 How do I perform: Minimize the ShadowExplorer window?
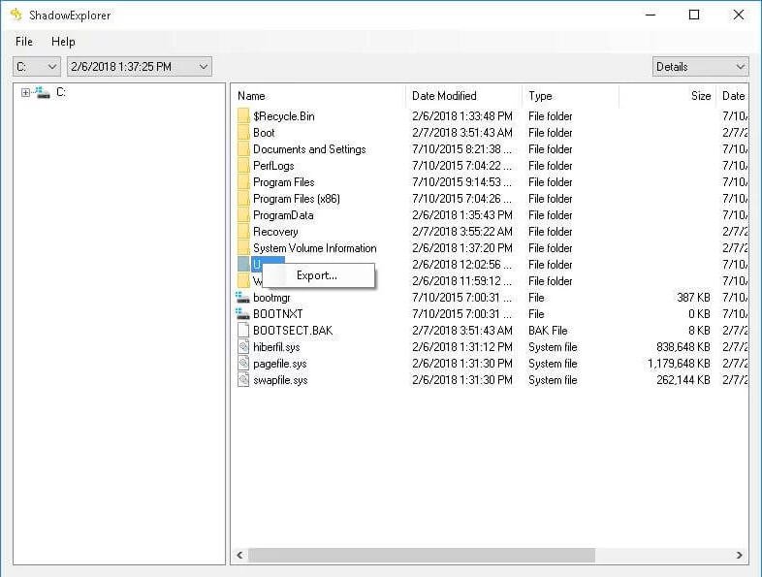tap(651, 15)
